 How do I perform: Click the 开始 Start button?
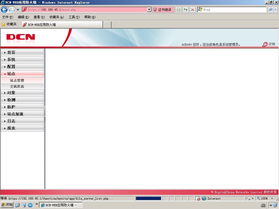[x=7, y=205]
